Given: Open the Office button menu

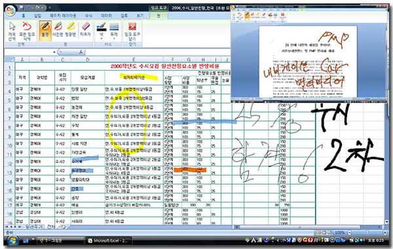Looking at the screenshot, I should pos(10,10).
